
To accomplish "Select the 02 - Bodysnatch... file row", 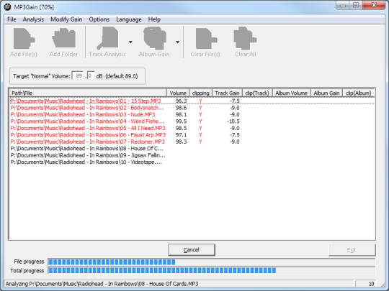I will coord(192,108).
